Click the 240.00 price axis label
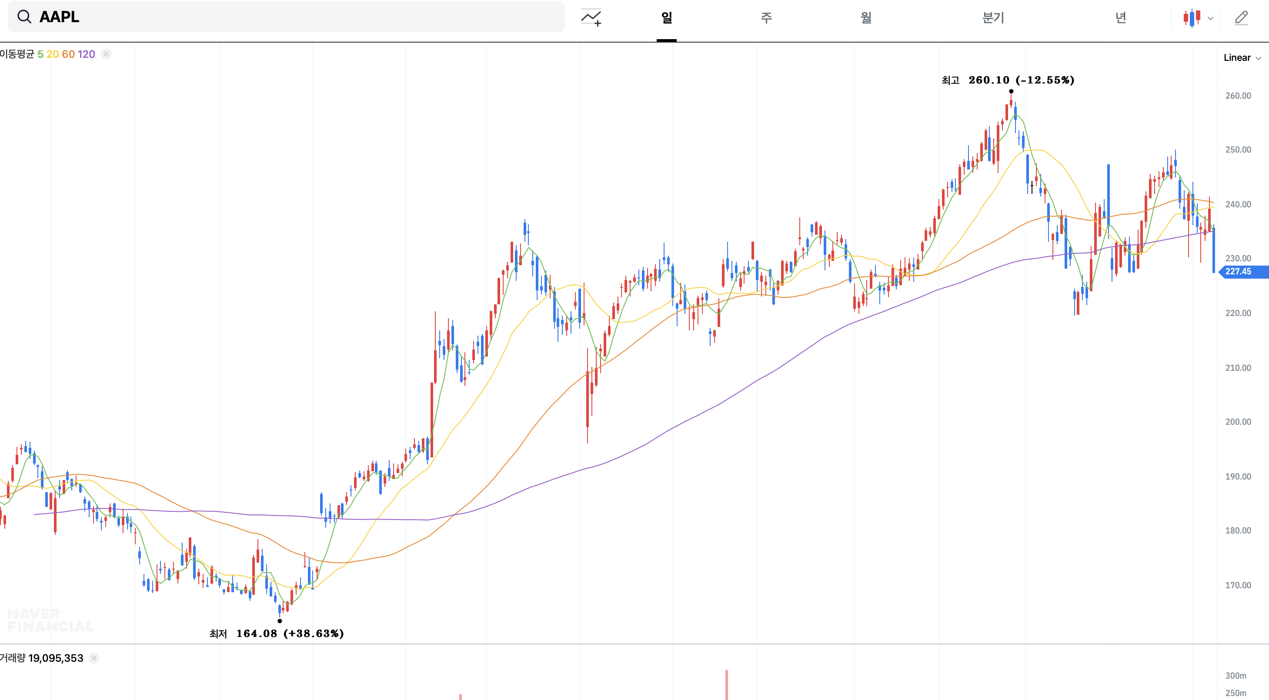Screen dimensions: 1269x700 coord(1238,204)
